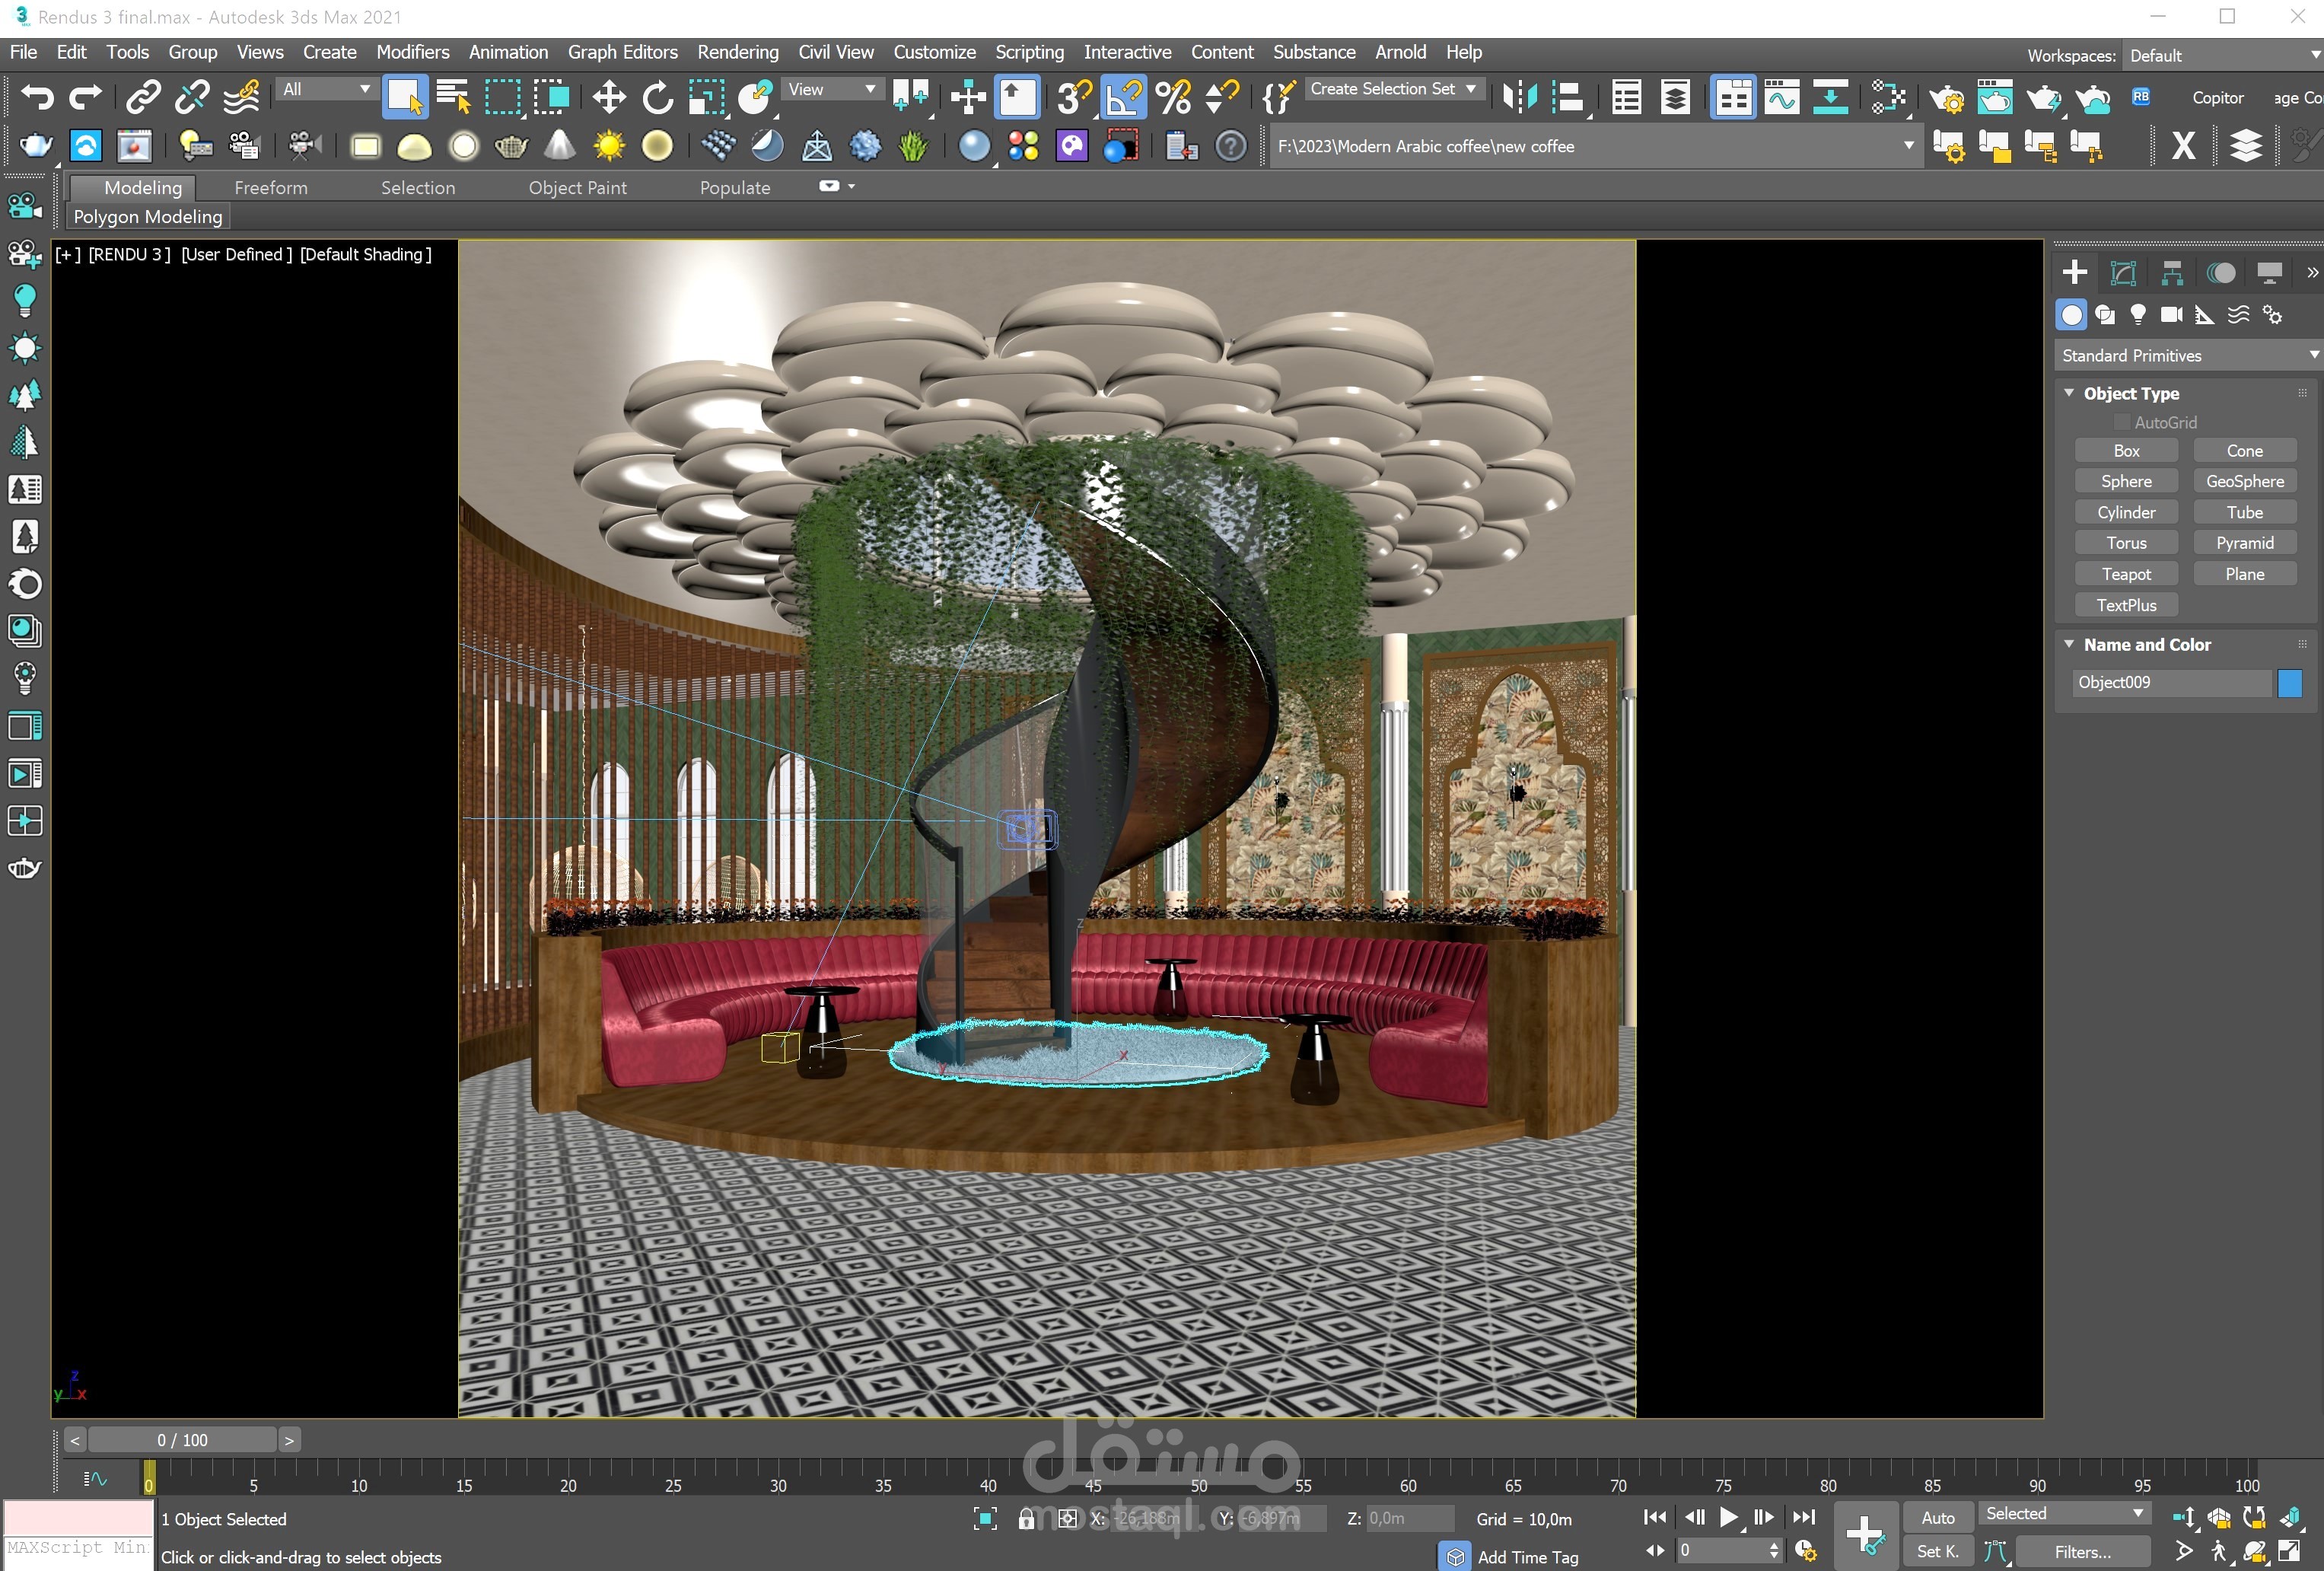This screenshot has height=1571, width=2324.
Task: Click the Object009 name field
Action: pyautogui.click(x=2171, y=683)
